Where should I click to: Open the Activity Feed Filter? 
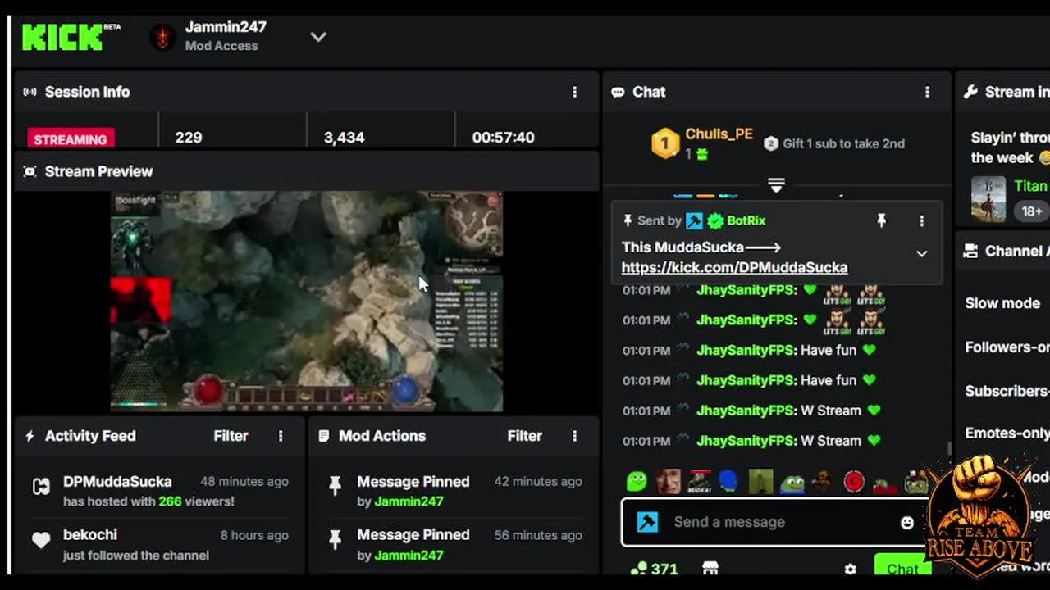point(231,436)
